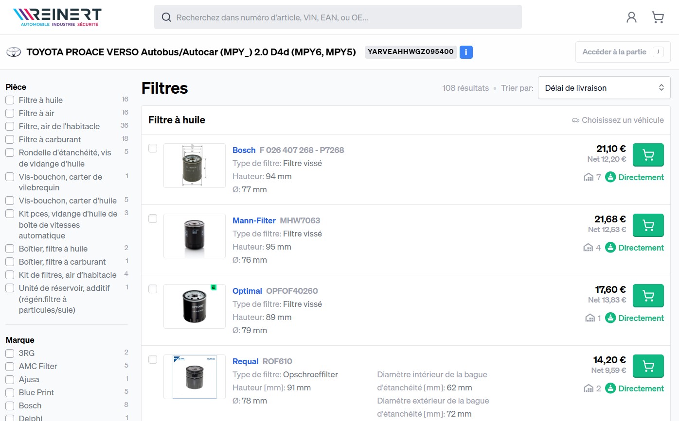This screenshot has height=421, width=679.
Task: Add Bosch F 026 407 268 to cart
Action: [x=648, y=155]
